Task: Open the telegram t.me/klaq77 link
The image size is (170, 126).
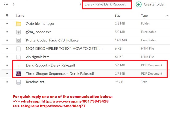Action: [x=63, y=106]
